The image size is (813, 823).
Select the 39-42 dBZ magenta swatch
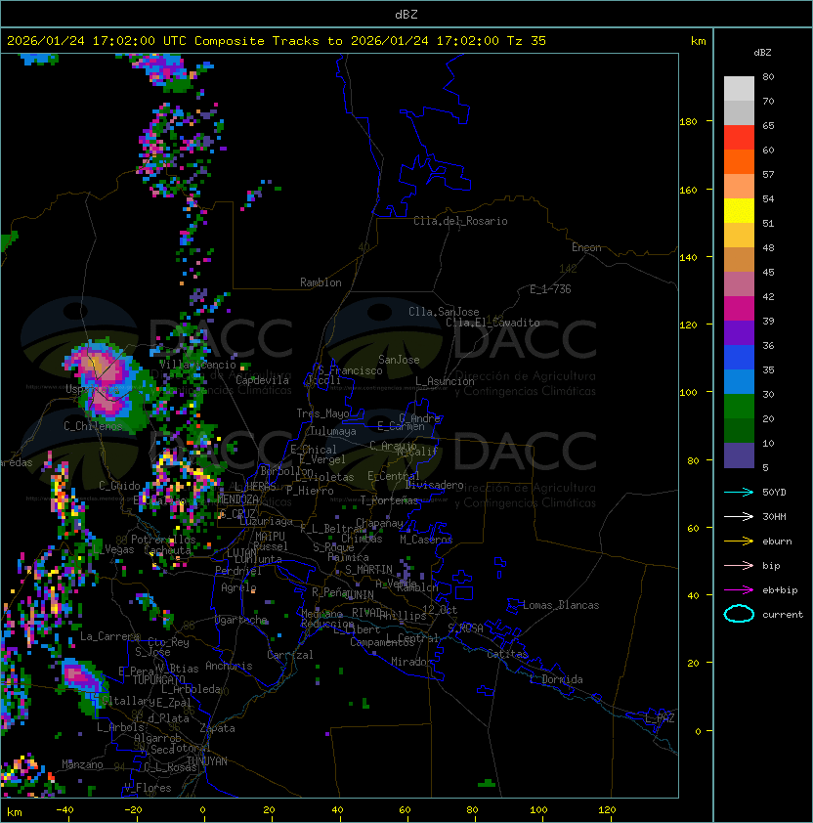coord(739,309)
